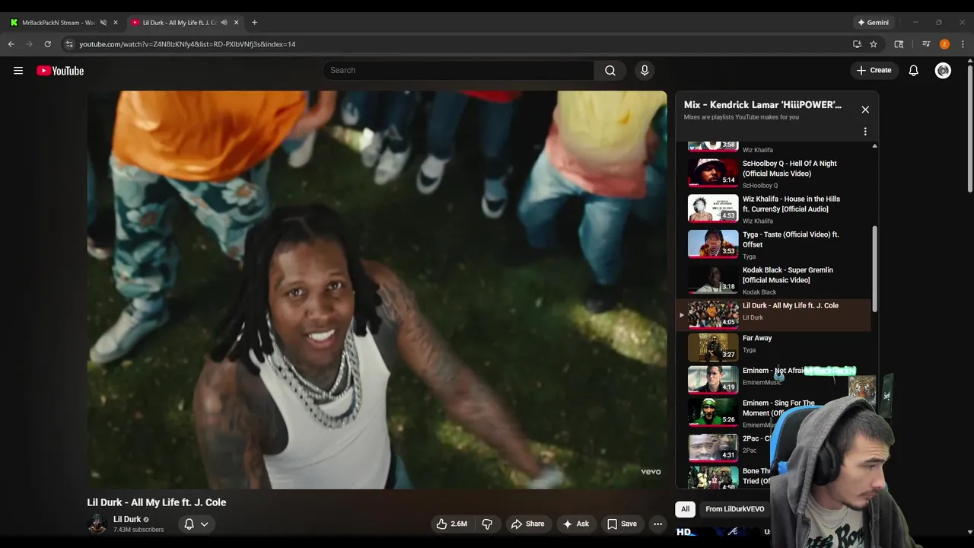Open the Mix playlist options menu
The image size is (974, 548).
[x=865, y=132]
